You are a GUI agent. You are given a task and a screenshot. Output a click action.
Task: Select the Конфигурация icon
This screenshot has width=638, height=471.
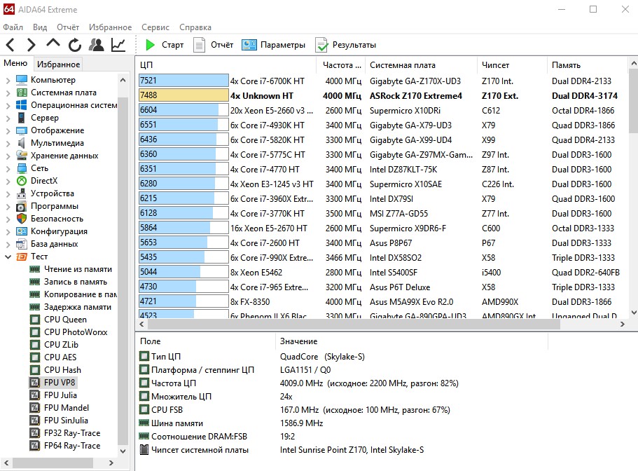[22, 231]
